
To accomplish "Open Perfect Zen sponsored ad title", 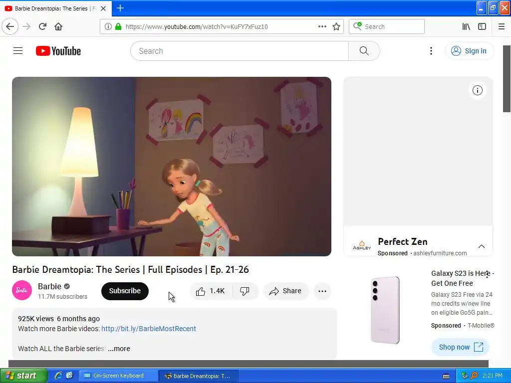I will tap(403, 242).
